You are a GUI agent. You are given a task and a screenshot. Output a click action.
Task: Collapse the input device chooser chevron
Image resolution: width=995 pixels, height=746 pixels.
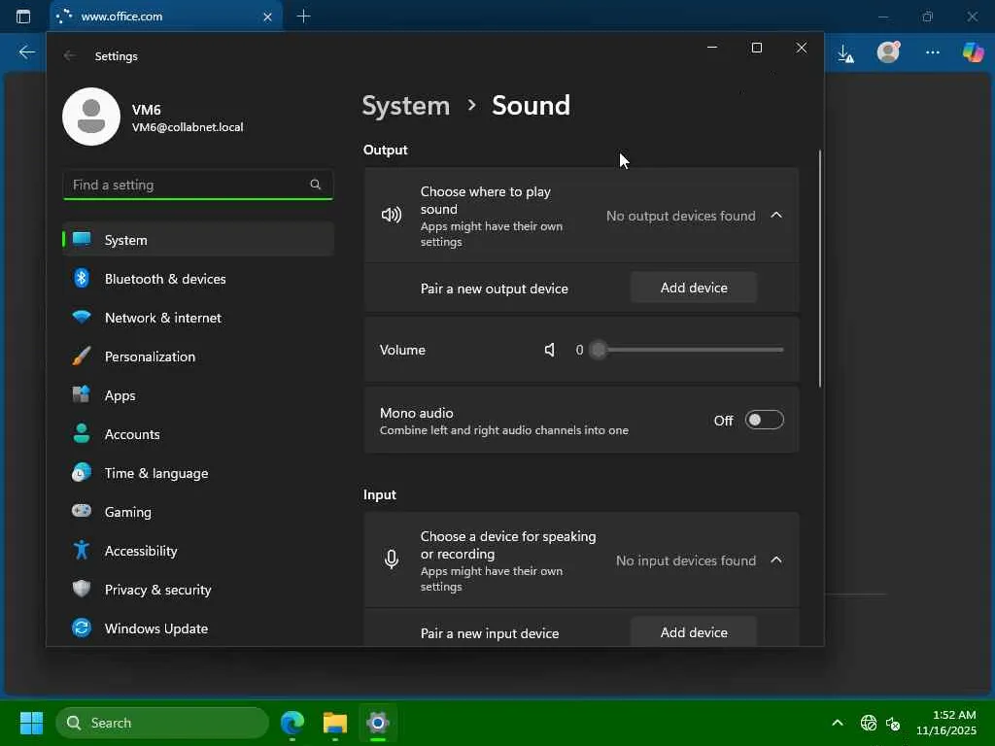tap(776, 560)
